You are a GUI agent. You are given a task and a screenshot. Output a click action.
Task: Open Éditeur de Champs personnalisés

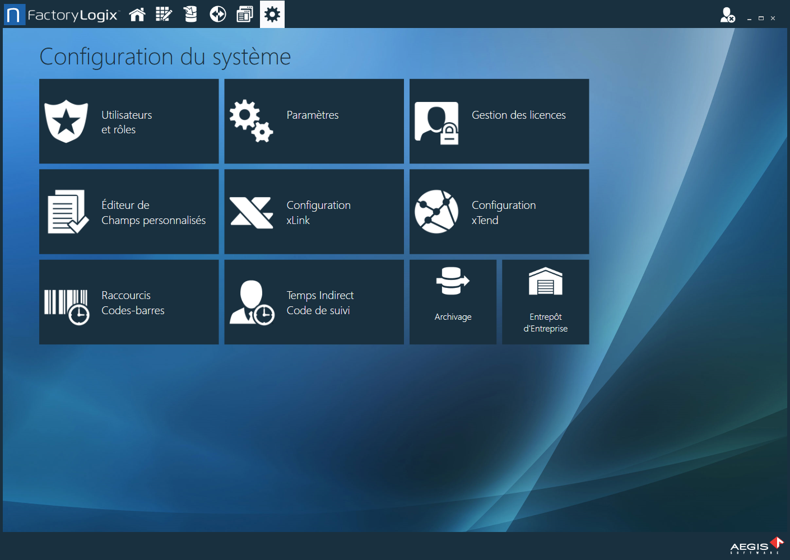click(x=128, y=212)
